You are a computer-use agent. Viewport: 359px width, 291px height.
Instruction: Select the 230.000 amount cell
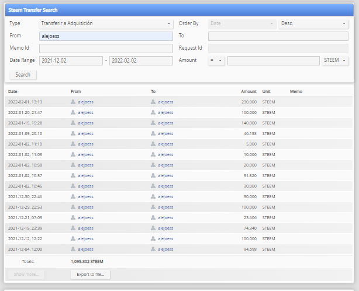tap(249, 102)
